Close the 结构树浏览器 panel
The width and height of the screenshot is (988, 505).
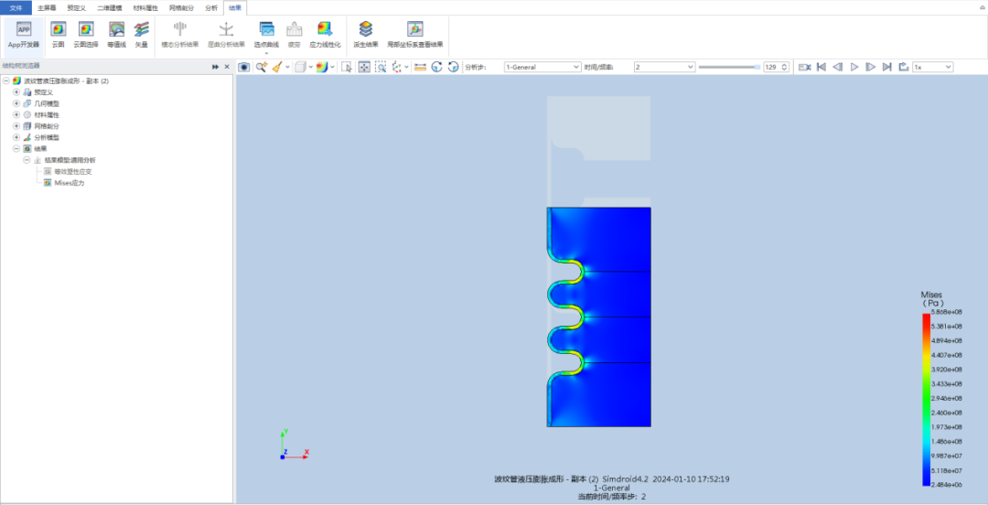click(227, 66)
